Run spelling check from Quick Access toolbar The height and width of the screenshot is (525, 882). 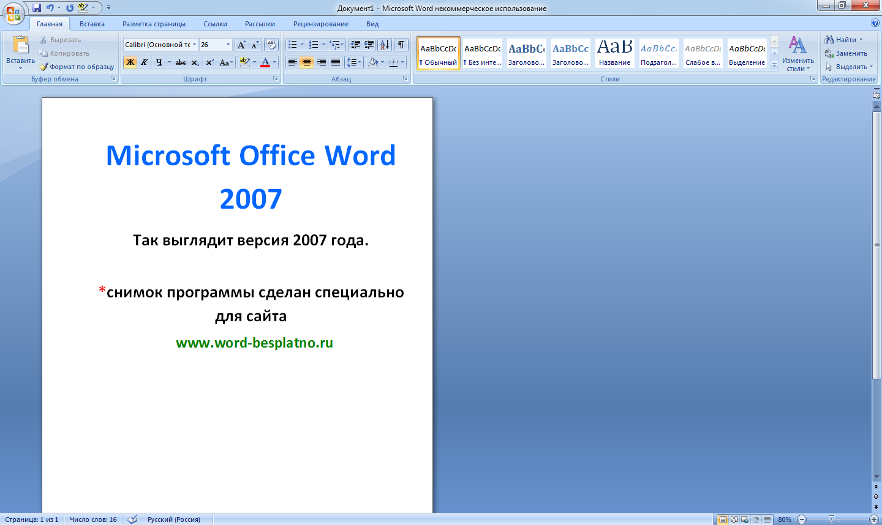pyautogui.click(x=83, y=8)
